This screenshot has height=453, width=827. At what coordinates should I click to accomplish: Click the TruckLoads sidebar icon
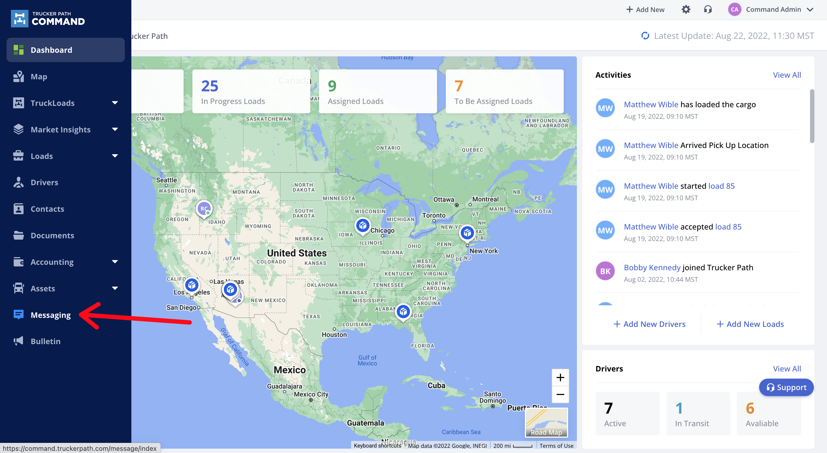(19, 103)
